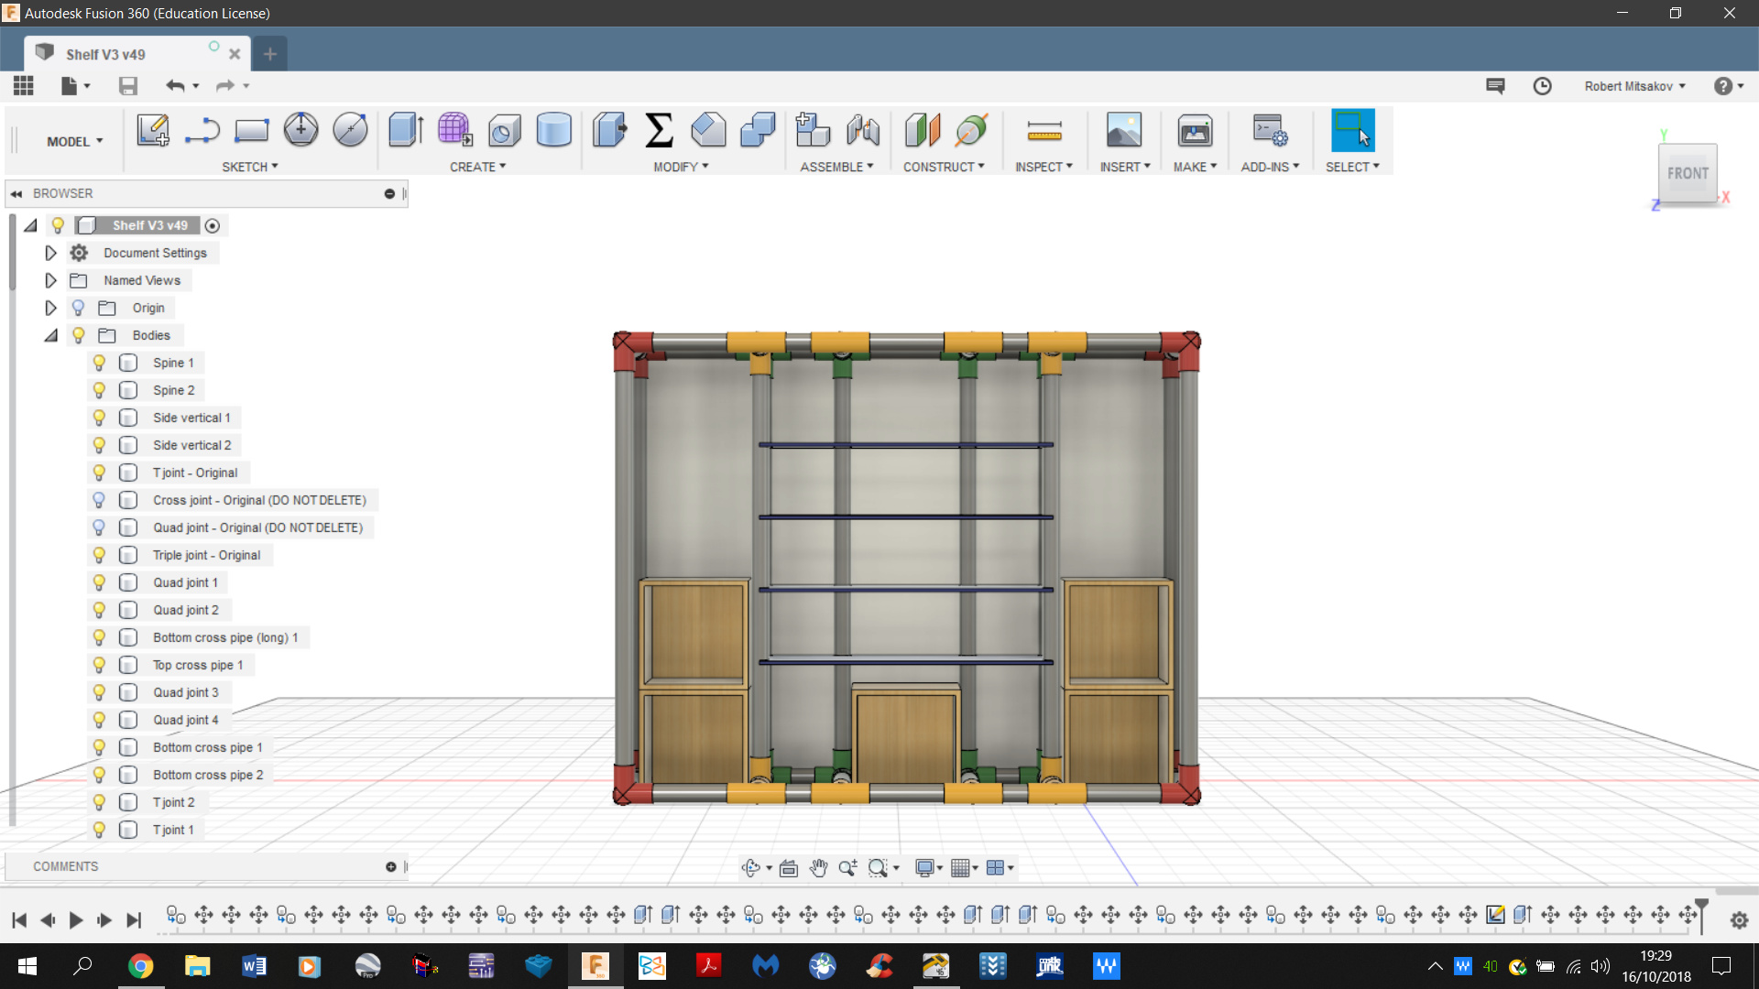Image resolution: width=1759 pixels, height=989 pixels.
Task: Open the Data Panel grid icon
Action: pos(24,86)
